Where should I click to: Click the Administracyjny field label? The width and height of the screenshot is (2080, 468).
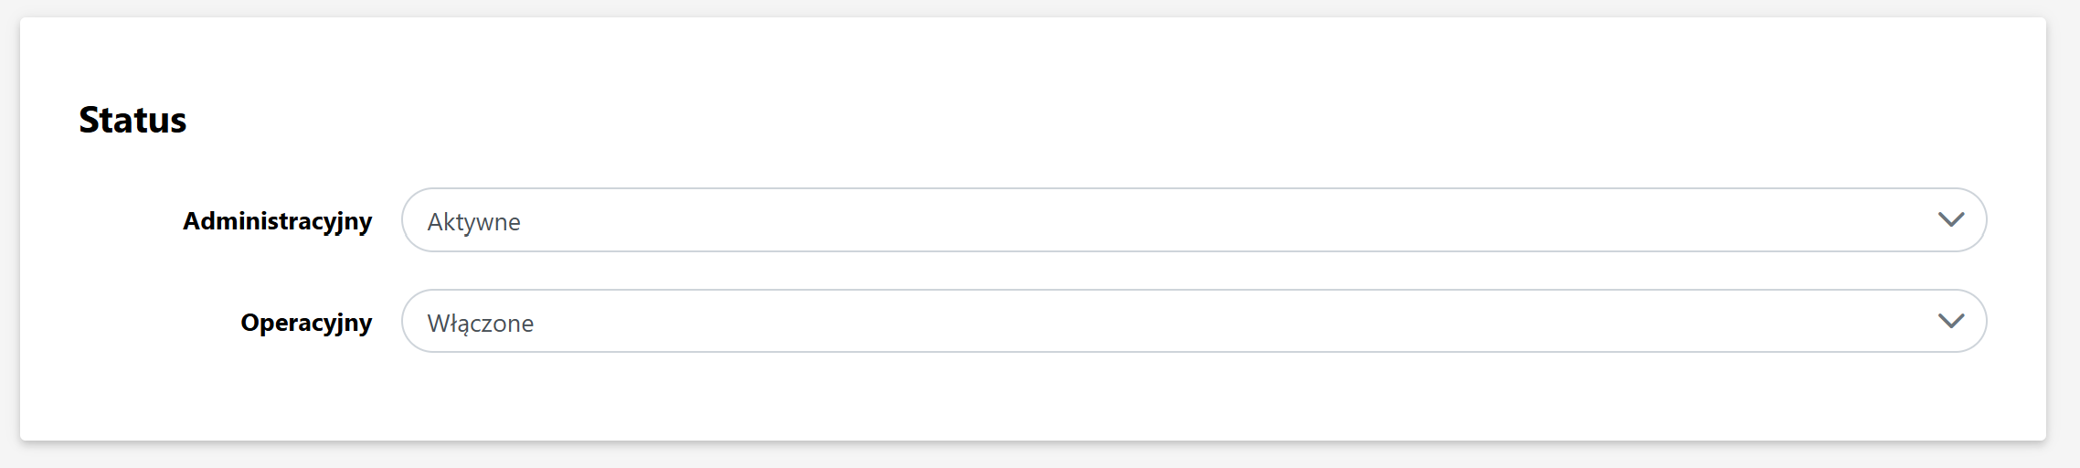click(277, 221)
